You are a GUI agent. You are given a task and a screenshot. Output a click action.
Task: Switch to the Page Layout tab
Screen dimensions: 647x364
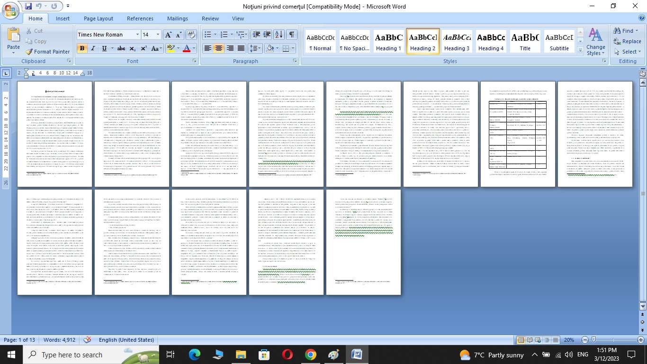pyautogui.click(x=98, y=18)
